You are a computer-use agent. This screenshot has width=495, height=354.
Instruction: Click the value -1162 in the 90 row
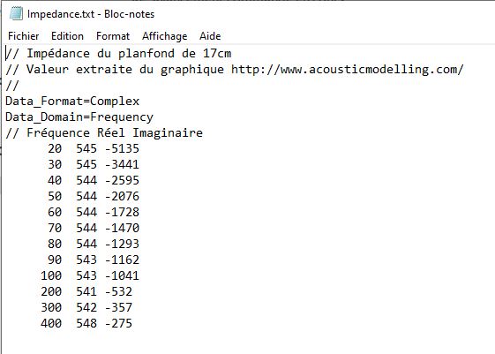[122, 260]
